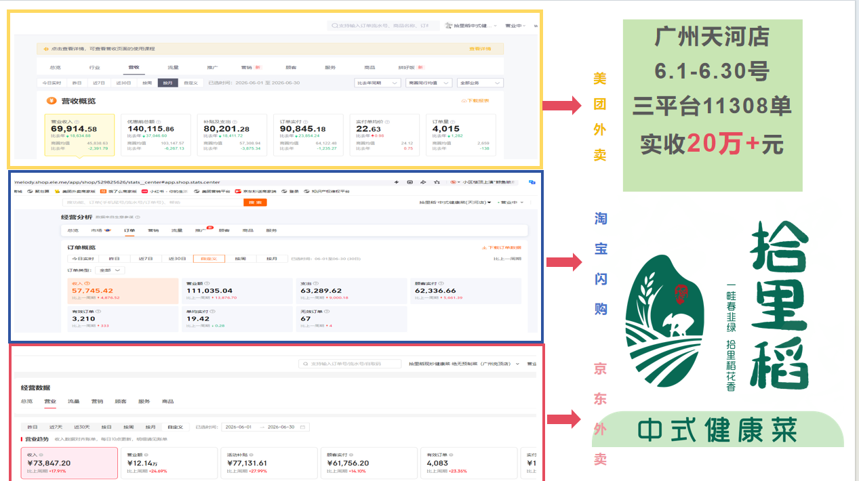Switch to 顾客 tab in JD panel
Screen dimensions: 859x481
(x=120, y=402)
